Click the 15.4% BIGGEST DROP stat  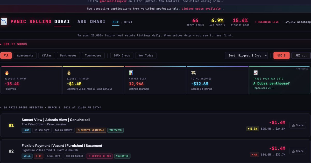240,22
